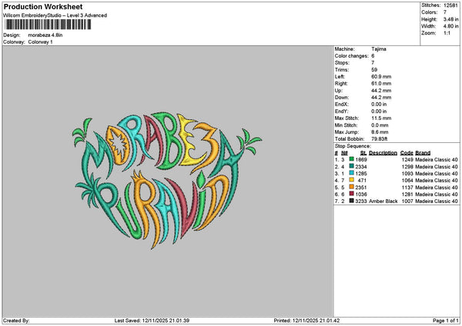Image resolution: width=462 pixels, height=326 pixels.
Task: Click the thread code 1281
Action: (x=407, y=195)
